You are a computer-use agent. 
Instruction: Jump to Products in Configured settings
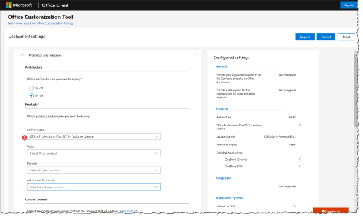222,109
